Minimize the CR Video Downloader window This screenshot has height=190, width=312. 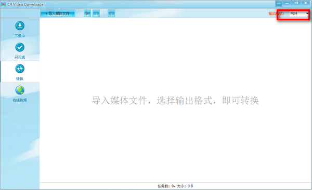287,3
